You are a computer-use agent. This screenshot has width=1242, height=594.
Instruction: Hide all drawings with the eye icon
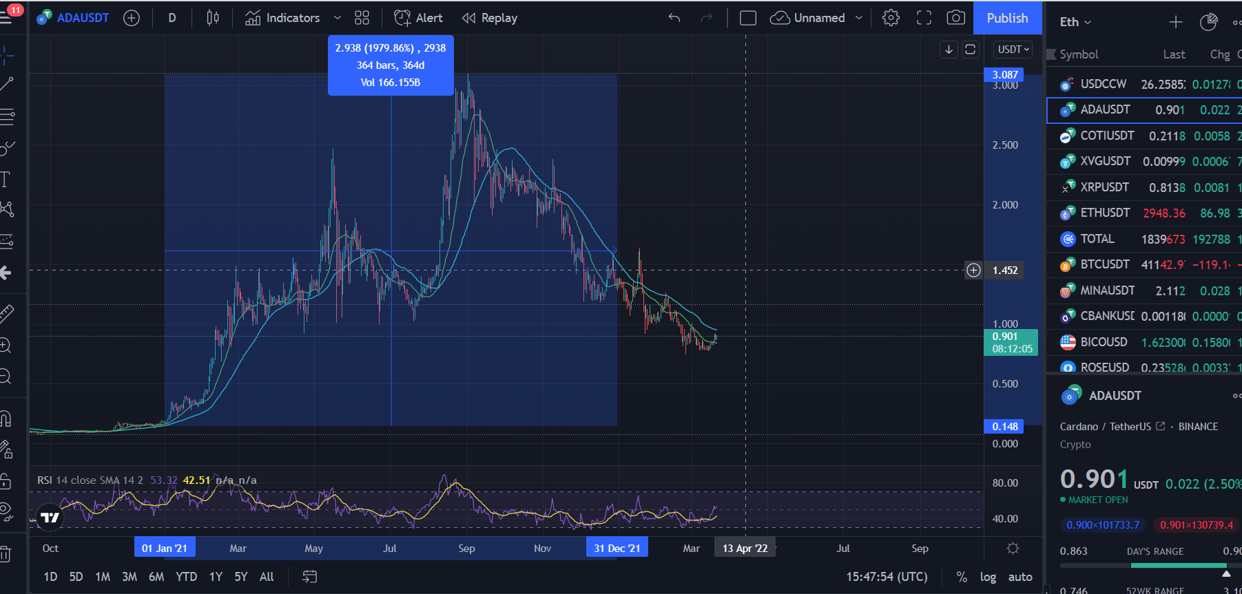tap(6, 511)
